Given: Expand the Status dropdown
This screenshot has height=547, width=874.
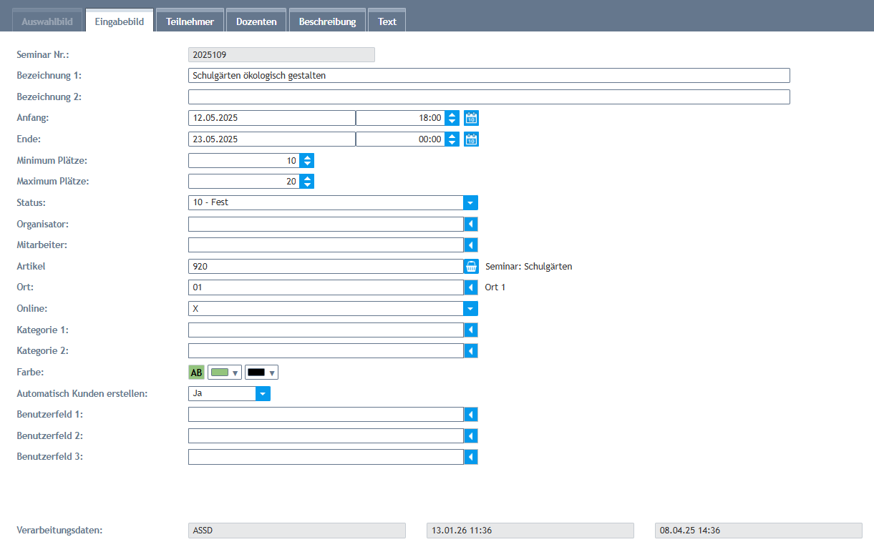Looking at the screenshot, I should coord(471,202).
